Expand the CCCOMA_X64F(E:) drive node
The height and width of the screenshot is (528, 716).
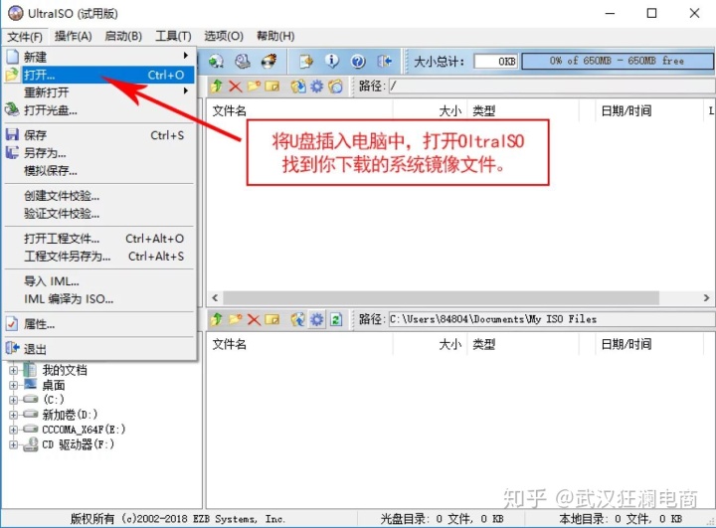click(x=13, y=430)
